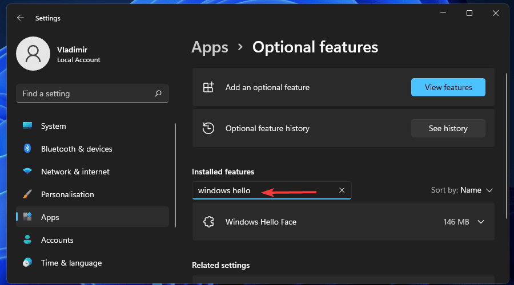Click the magnifier icon in Find a setting

[158, 93]
